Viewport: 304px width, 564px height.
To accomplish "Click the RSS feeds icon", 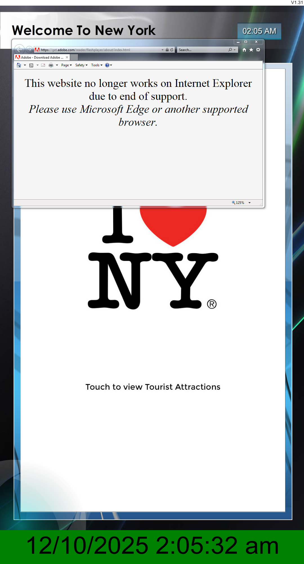I will click(31, 65).
